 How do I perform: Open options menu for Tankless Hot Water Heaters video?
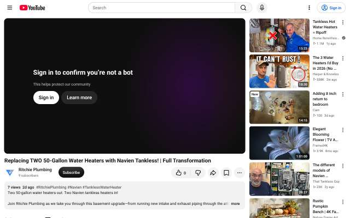[x=343, y=22]
